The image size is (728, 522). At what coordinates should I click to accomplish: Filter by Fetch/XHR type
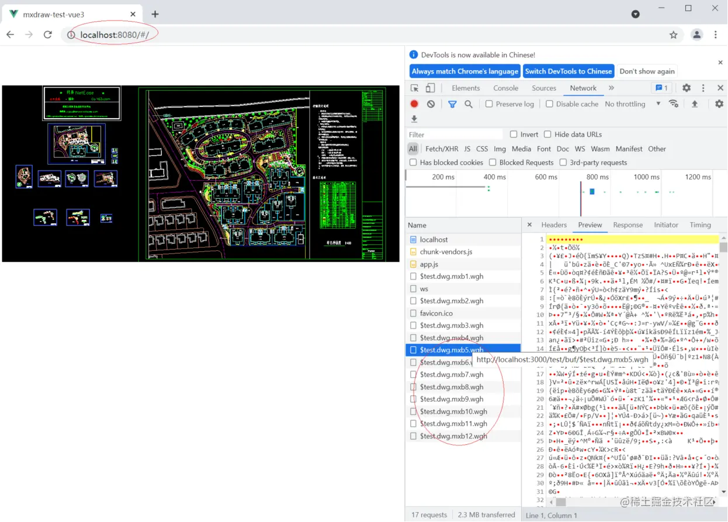pyautogui.click(x=442, y=149)
